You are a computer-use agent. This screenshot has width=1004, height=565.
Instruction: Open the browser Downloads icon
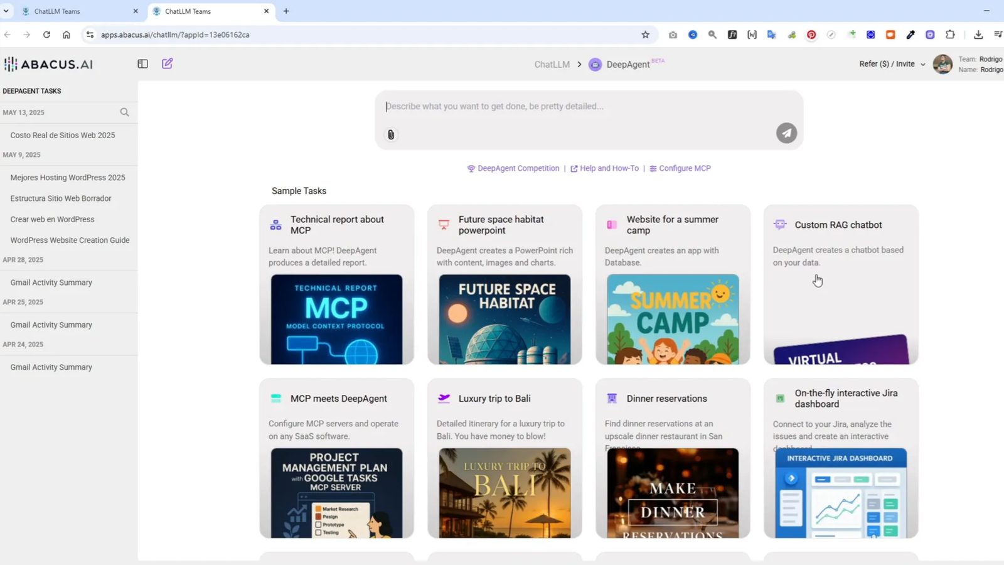click(977, 35)
